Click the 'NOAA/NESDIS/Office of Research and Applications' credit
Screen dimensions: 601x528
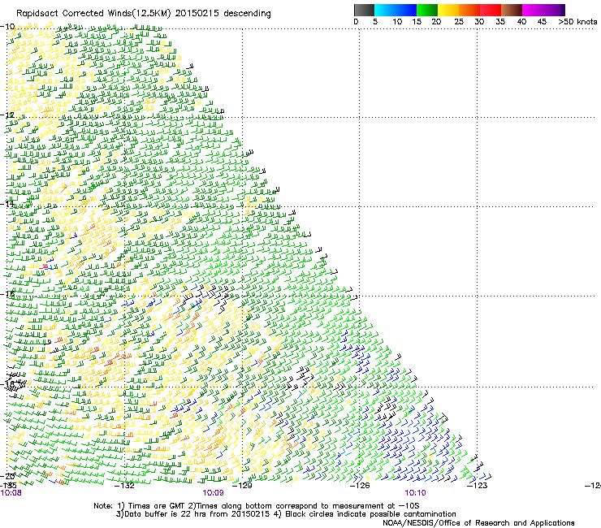478,523
